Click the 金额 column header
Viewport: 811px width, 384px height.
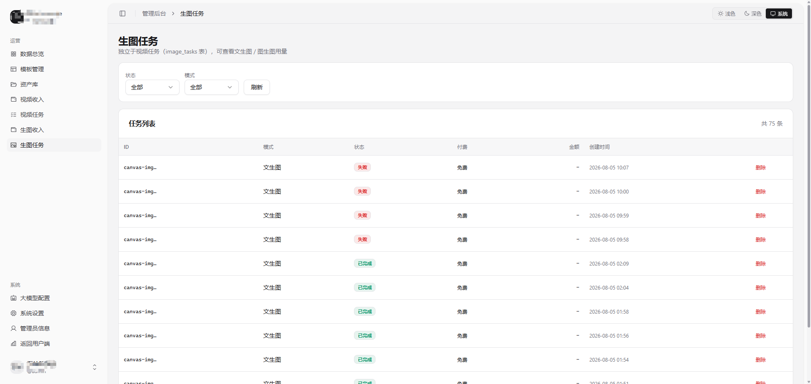(x=574, y=147)
